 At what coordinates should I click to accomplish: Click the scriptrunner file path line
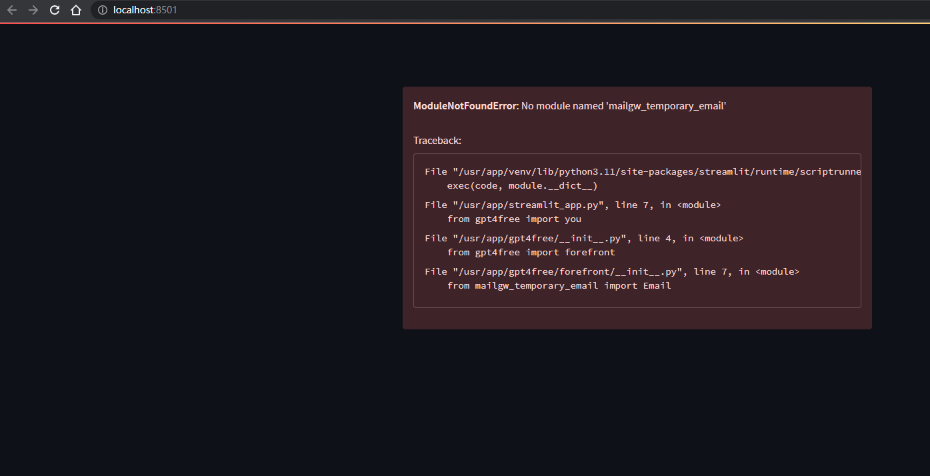643,171
